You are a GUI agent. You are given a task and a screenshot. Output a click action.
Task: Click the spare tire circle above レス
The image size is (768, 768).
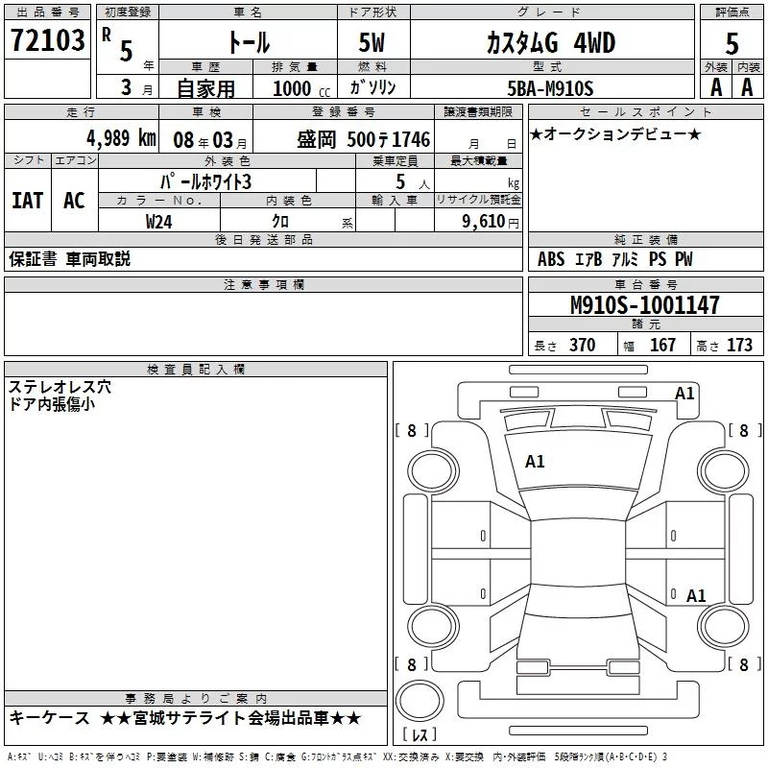click(420, 701)
